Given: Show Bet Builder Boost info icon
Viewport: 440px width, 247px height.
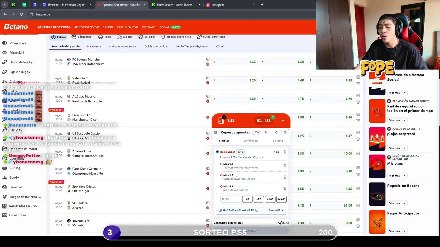Looking at the screenshot, I should [257, 210].
